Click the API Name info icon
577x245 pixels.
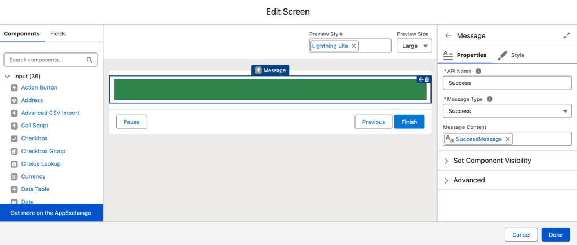click(x=478, y=71)
